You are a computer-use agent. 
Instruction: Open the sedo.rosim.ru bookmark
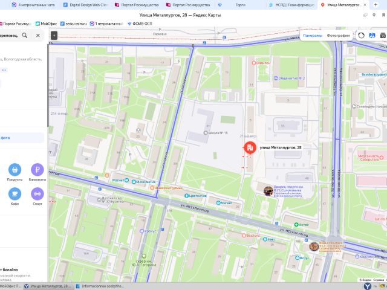tap(74, 24)
